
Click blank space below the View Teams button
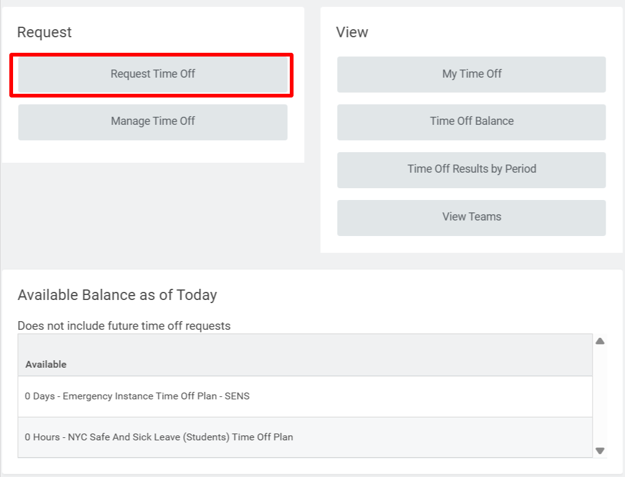point(471,244)
